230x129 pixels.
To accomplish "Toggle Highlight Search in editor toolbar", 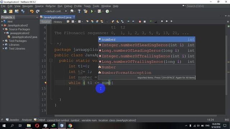I will point(102,21).
